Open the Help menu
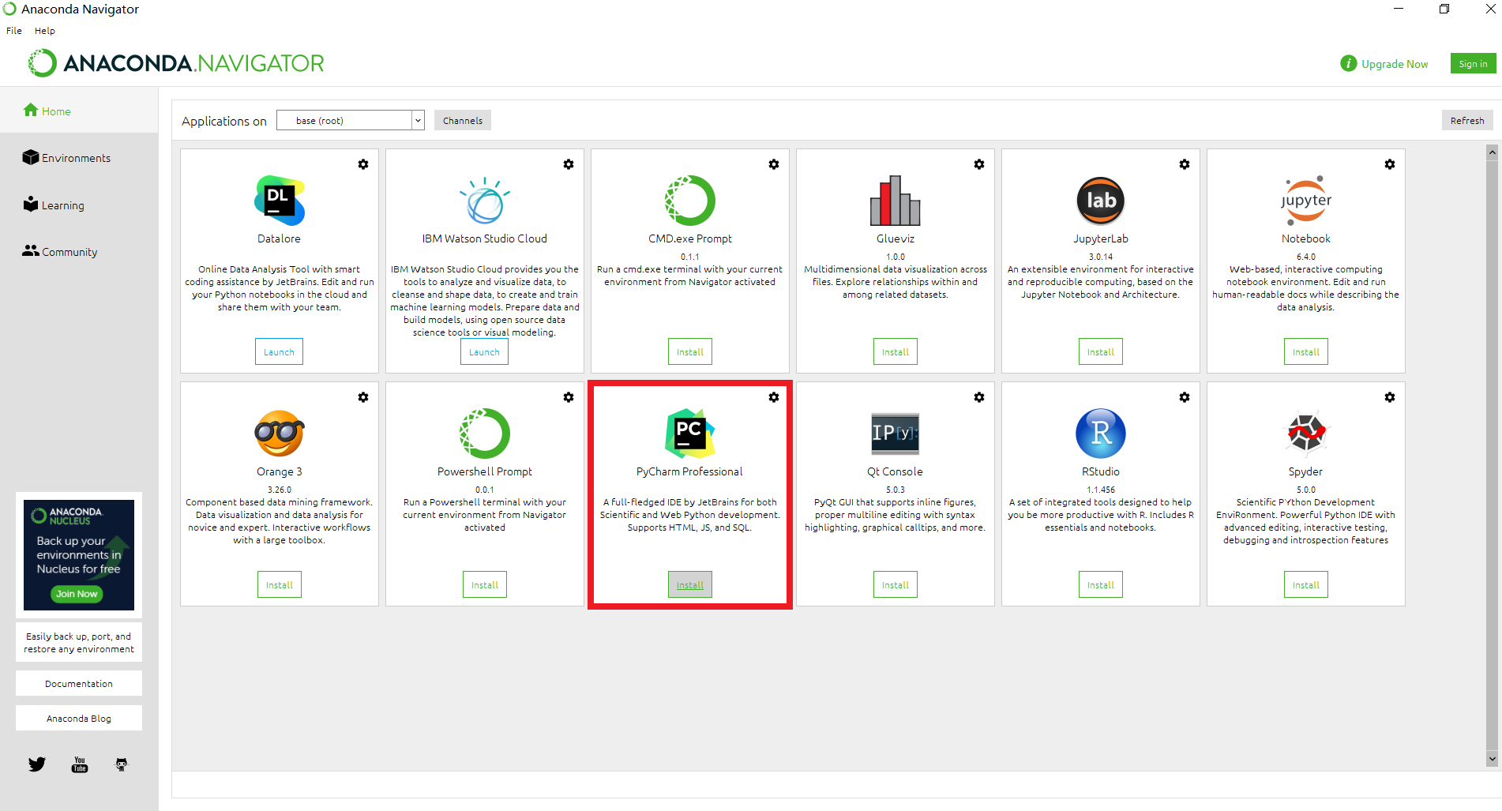Viewport: 1502px width, 811px height. coord(45,31)
